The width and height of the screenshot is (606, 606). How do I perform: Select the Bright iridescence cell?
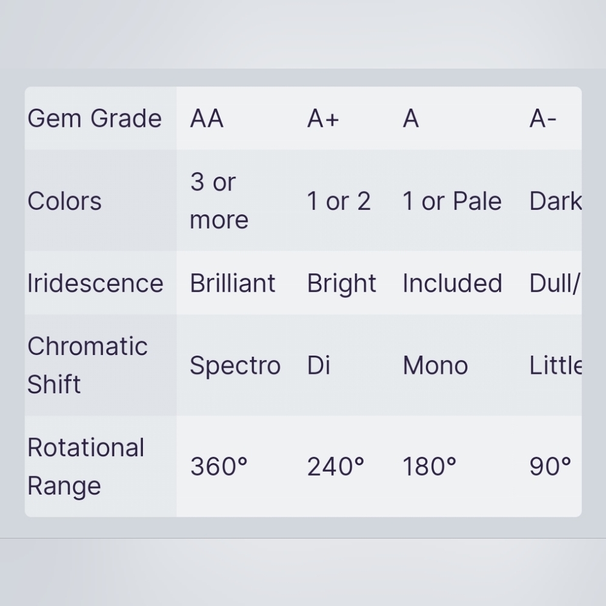coord(341,283)
